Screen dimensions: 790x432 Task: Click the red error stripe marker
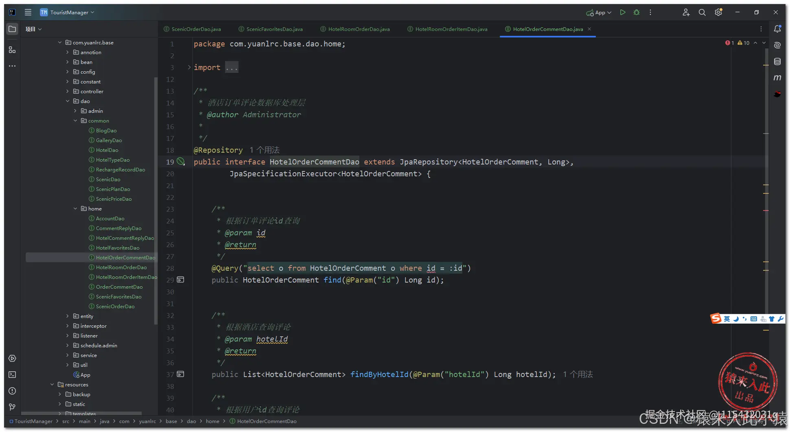point(766,211)
